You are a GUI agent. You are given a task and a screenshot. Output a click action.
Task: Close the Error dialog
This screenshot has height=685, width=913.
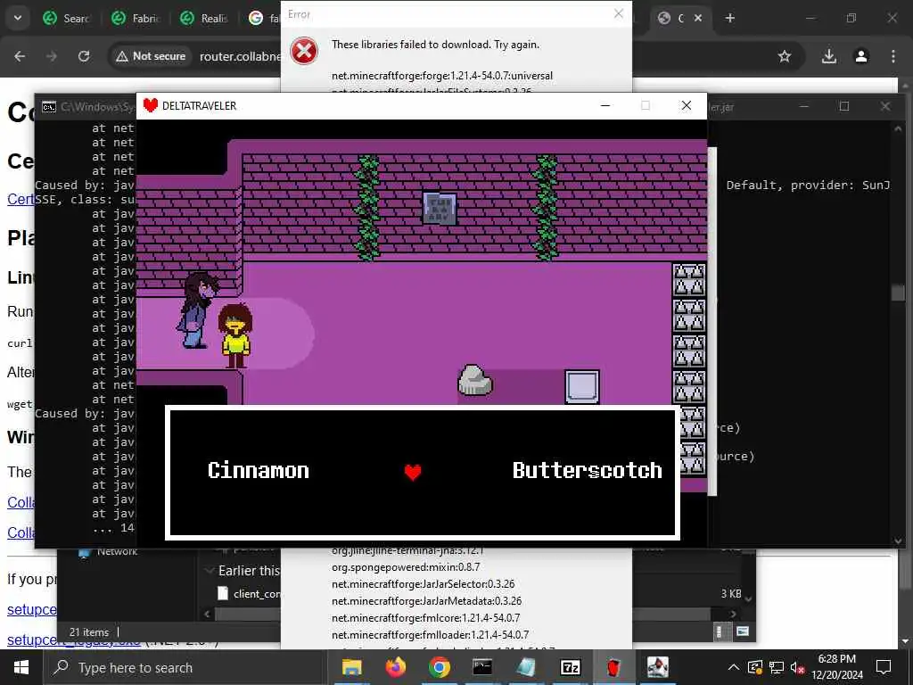click(x=619, y=13)
